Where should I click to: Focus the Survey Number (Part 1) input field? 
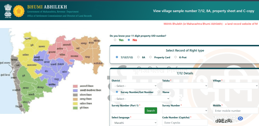pos(128,111)
